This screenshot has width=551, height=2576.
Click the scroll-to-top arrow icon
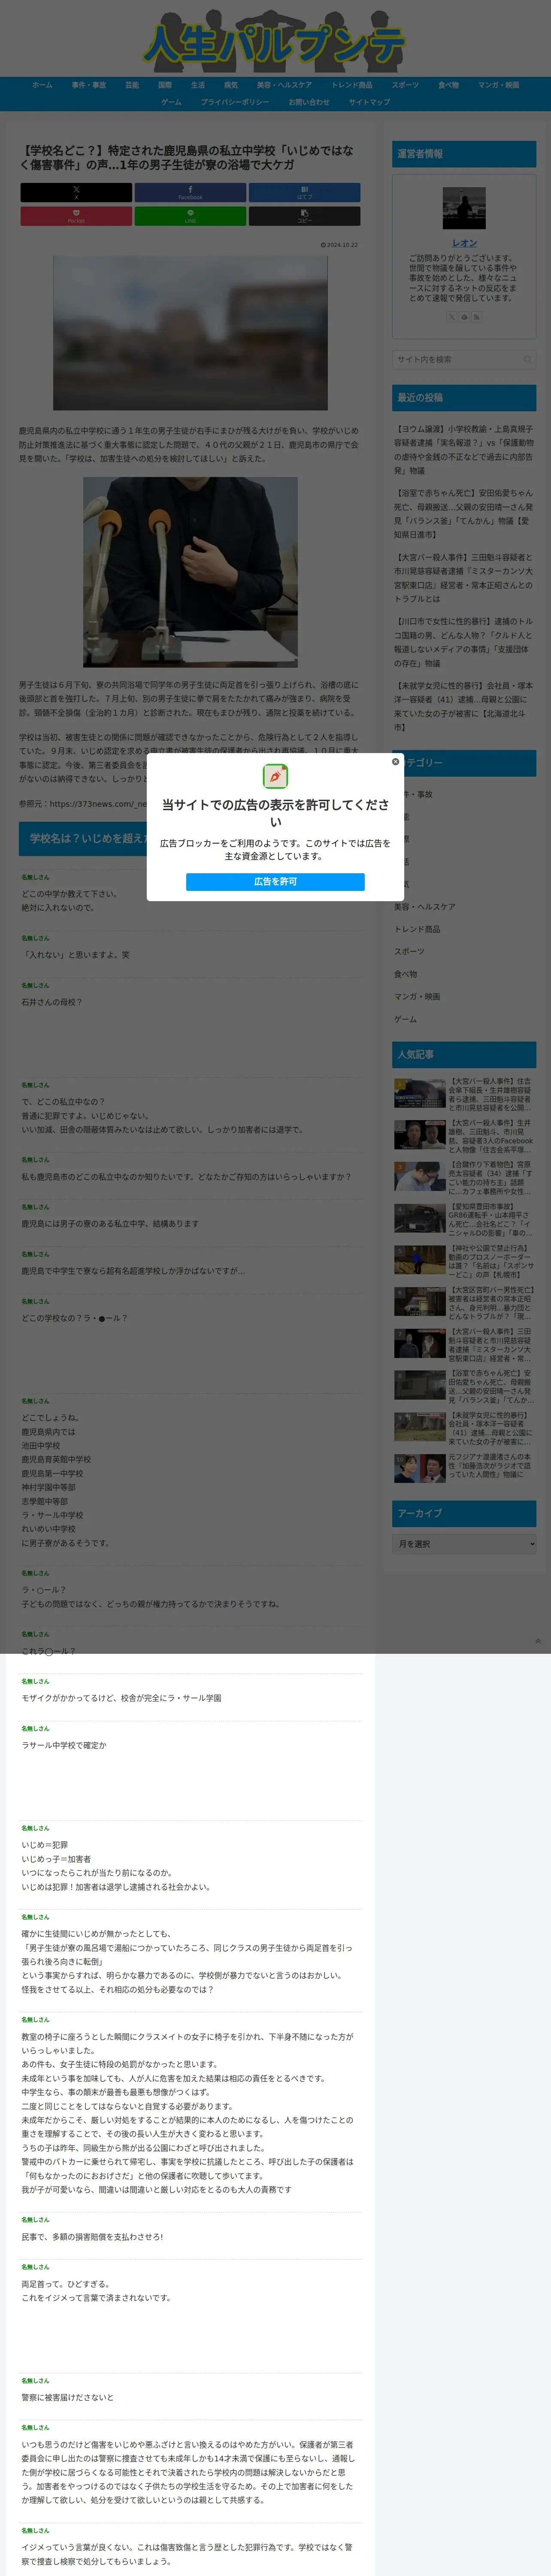(x=538, y=1641)
